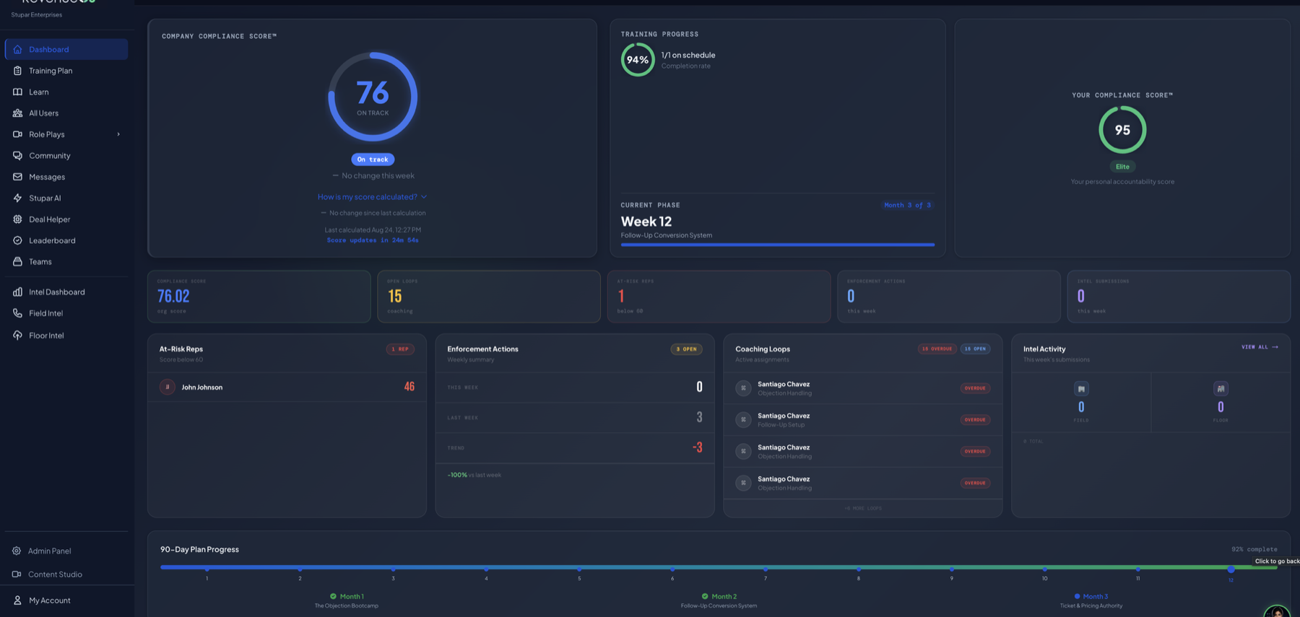Click the Floor icon in Intel Activity
Image resolution: width=1300 pixels, height=617 pixels.
[x=1221, y=389]
